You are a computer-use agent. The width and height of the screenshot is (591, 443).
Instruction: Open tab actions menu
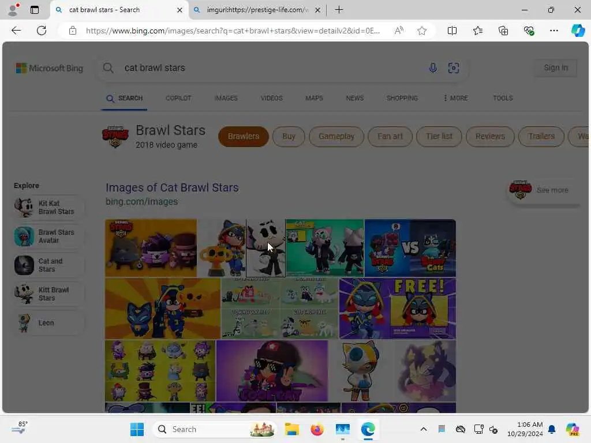[x=34, y=10]
